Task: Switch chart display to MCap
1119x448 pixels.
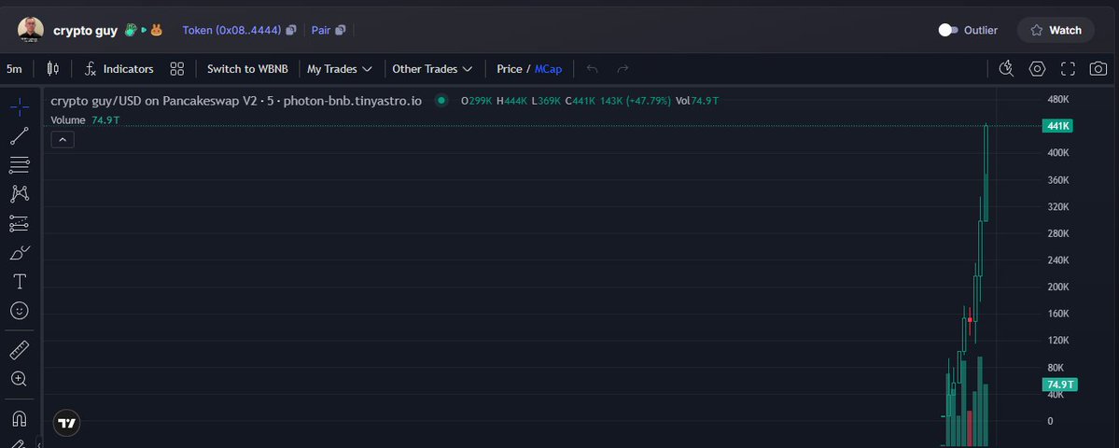Action: point(548,69)
